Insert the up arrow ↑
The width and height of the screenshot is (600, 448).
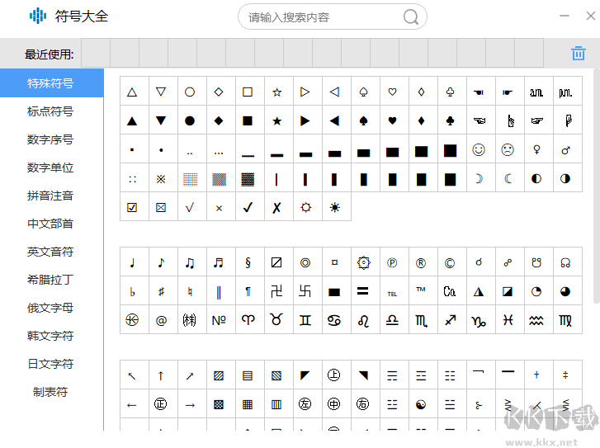[x=161, y=375]
